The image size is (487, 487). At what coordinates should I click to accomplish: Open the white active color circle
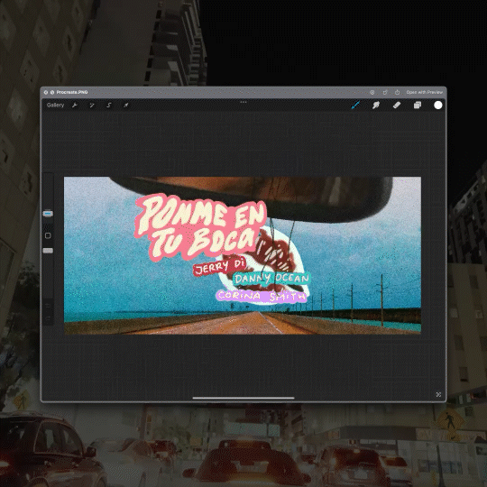[x=438, y=106]
